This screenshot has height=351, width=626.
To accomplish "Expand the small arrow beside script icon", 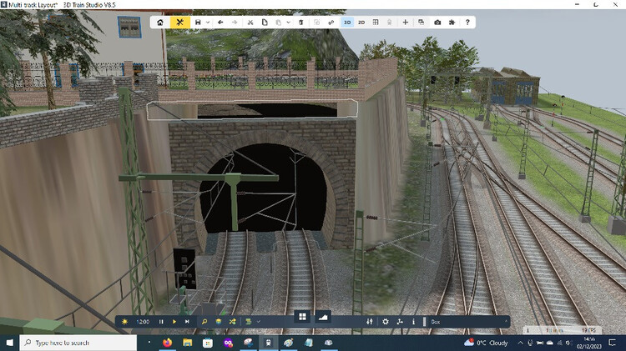I will [x=258, y=322].
